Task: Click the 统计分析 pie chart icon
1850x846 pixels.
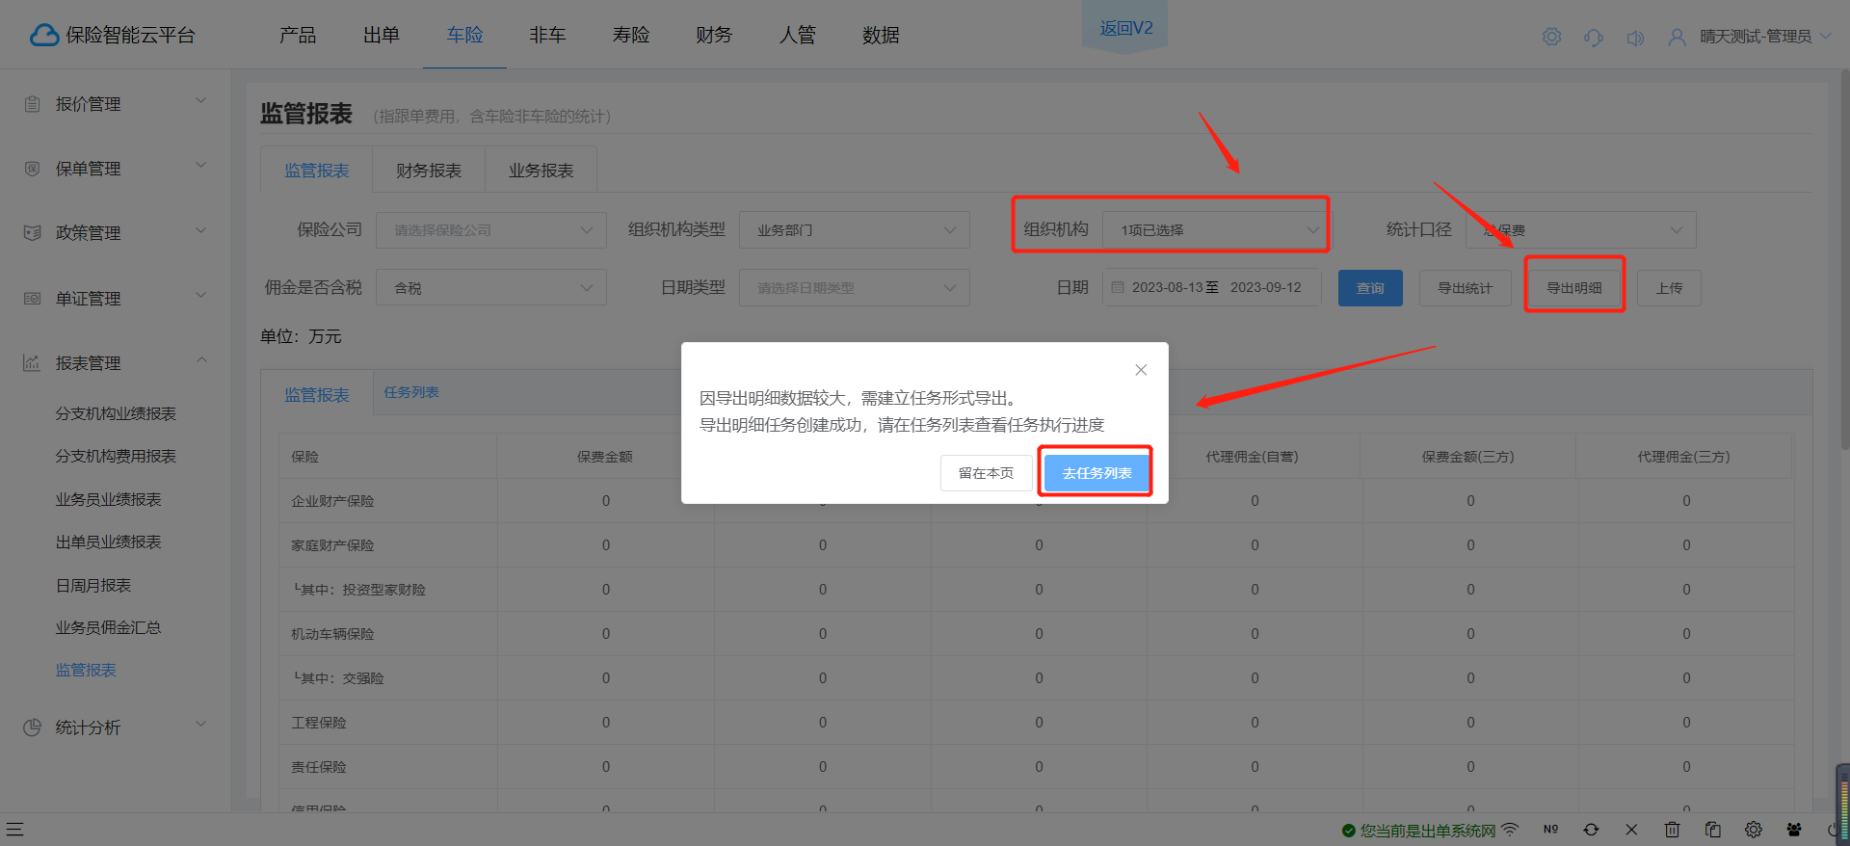Action: [32, 727]
